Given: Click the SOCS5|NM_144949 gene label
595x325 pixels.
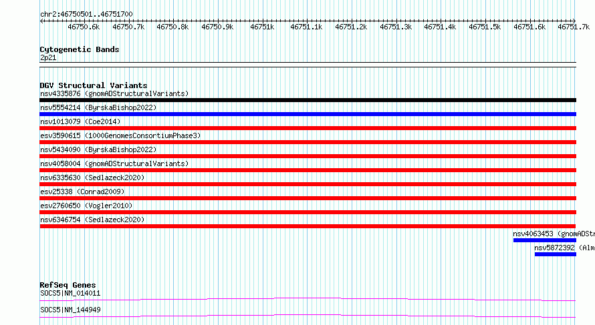Looking at the screenshot, I should tap(70, 310).
